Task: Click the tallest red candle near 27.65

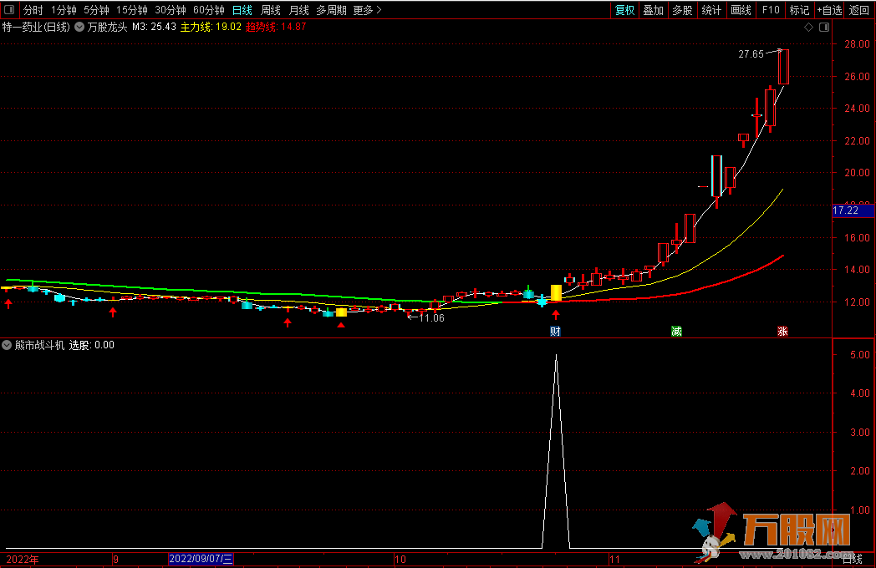Action: 783,67
